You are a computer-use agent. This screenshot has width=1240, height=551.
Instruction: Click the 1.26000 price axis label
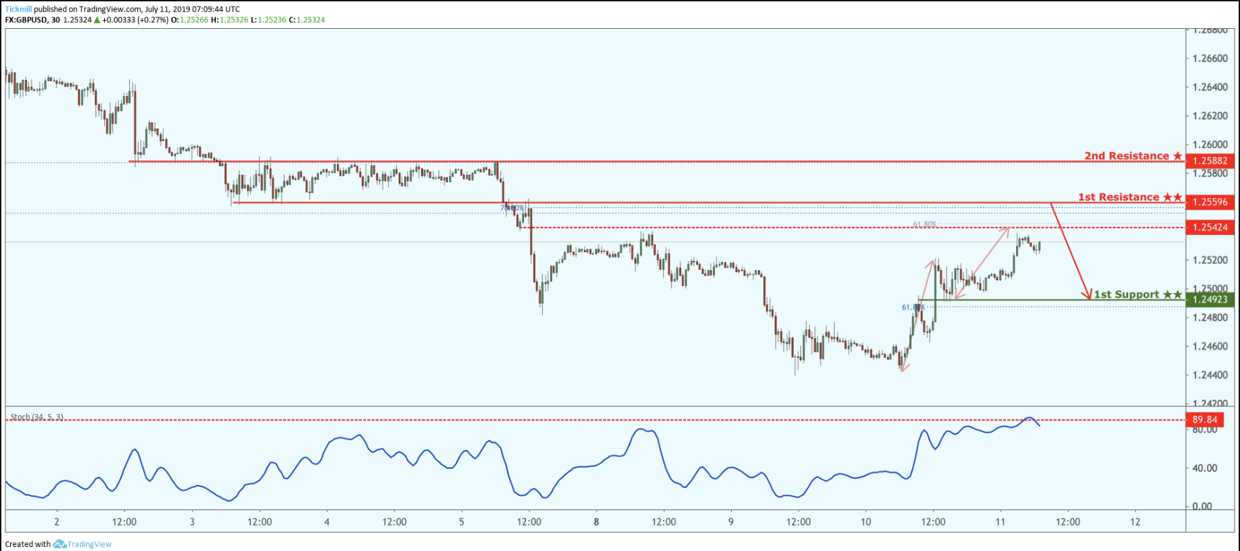coord(1210,144)
